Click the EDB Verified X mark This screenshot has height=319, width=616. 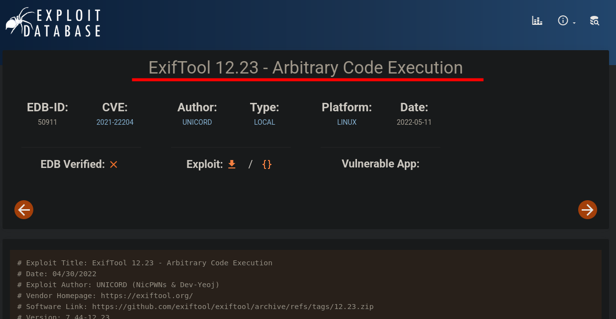(x=114, y=164)
